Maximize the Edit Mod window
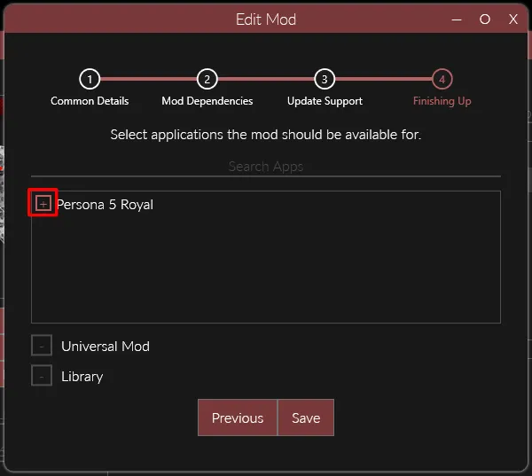532x476 pixels. [485, 20]
